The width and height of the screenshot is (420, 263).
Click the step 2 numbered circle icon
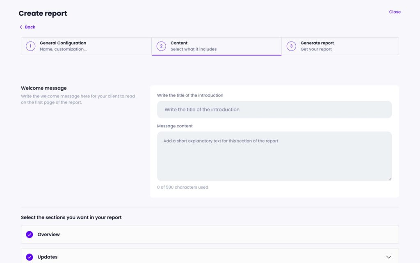point(160,46)
